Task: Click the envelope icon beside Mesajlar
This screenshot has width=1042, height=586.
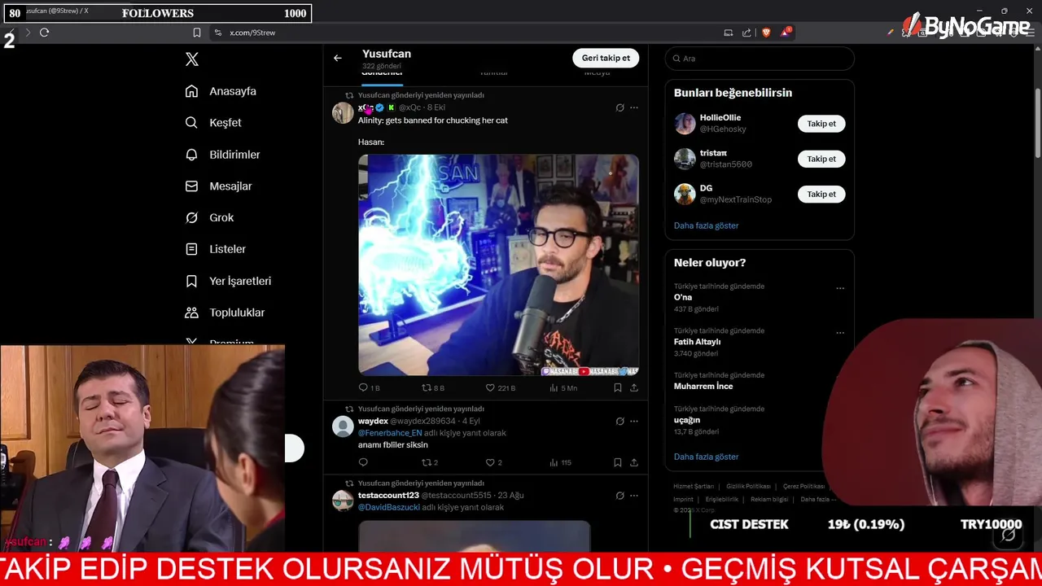Action: tap(191, 186)
